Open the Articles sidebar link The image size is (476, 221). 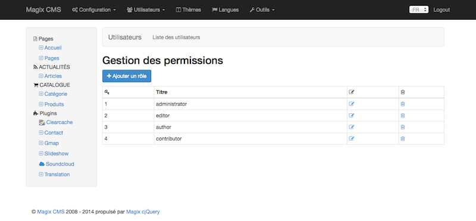[x=53, y=76]
